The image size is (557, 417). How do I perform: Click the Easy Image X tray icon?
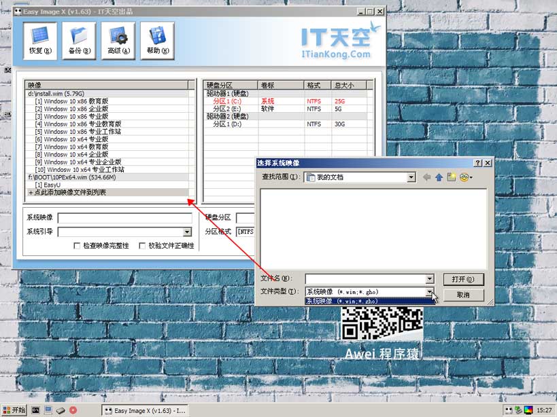click(508, 410)
